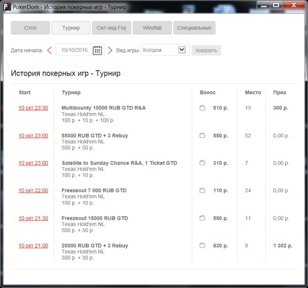Click the История покерных игр - Турнир heading
Viewport: 308px width, 288px height.
click(66, 73)
